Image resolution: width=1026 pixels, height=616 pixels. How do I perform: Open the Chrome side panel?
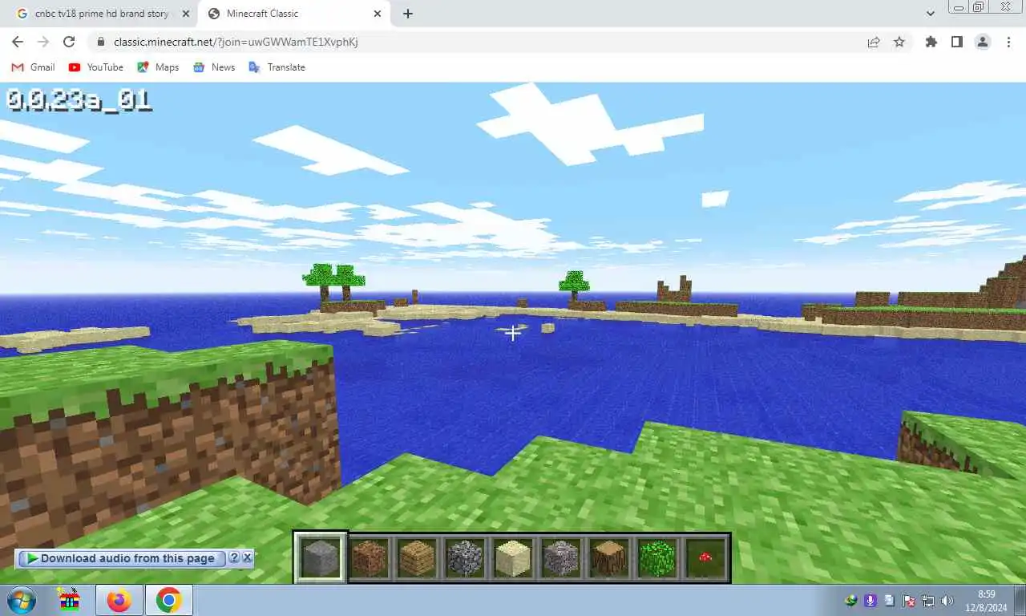pyautogui.click(x=957, y=42)
